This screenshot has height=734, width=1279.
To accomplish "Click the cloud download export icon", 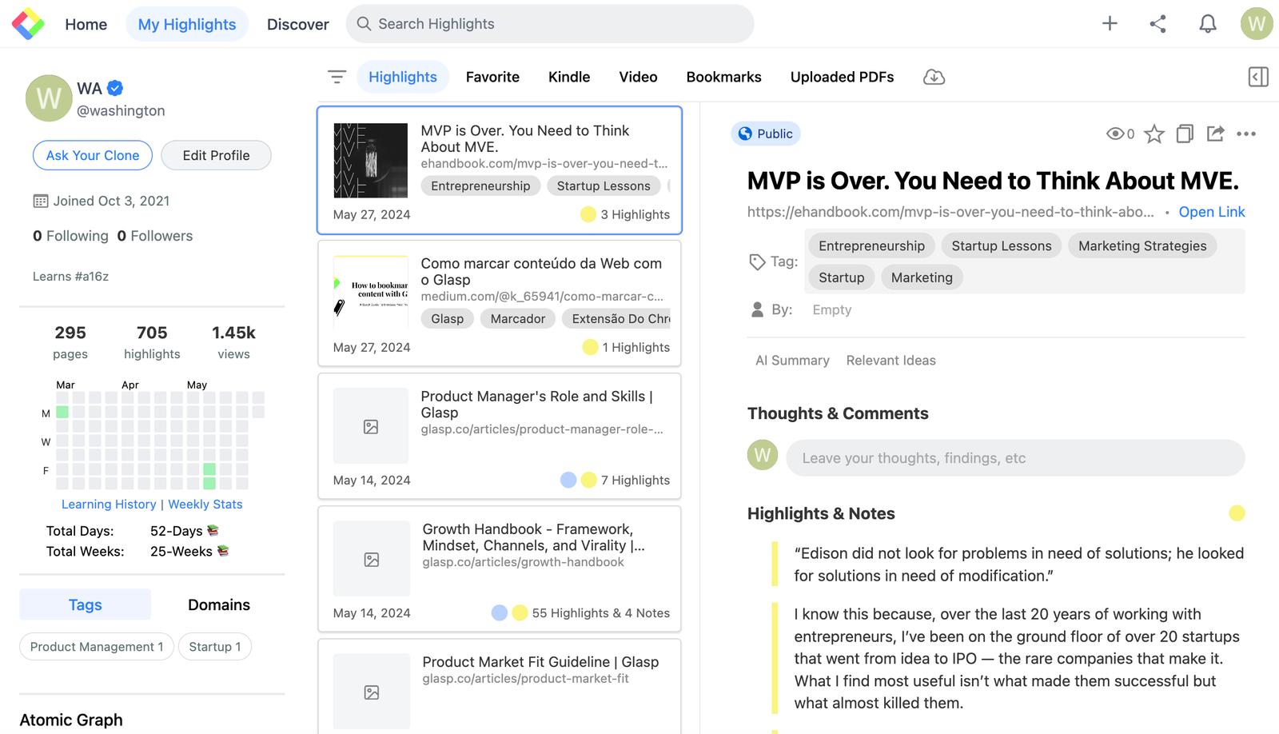I will tap(934, 77).
